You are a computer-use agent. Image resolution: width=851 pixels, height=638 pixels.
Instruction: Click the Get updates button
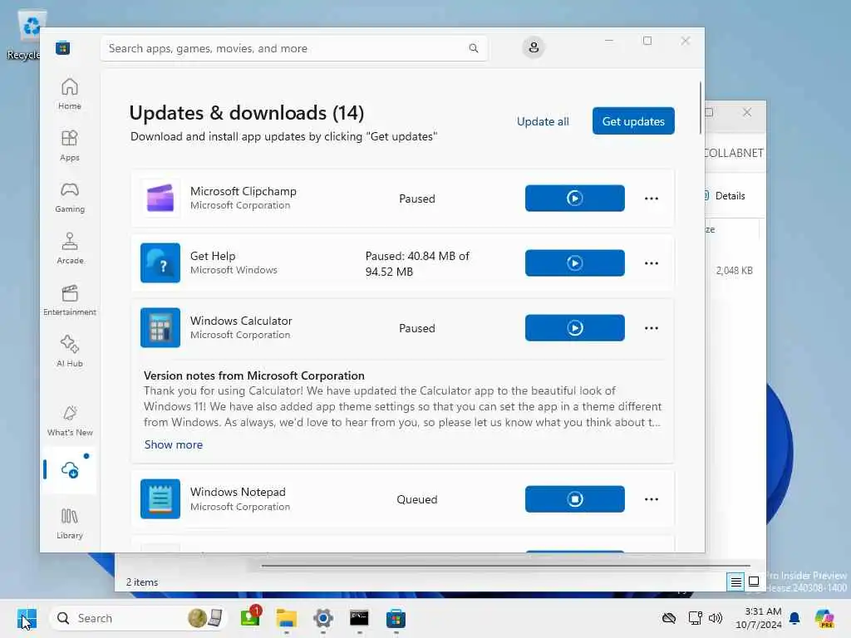(x=633, y=121)
